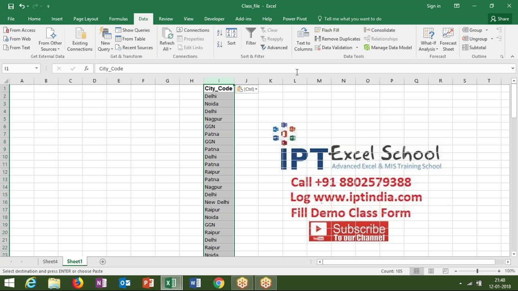This screenshot has width=518, height=291.
Task: Open Forecast Sheet
Action: click(x=448, y=40)
